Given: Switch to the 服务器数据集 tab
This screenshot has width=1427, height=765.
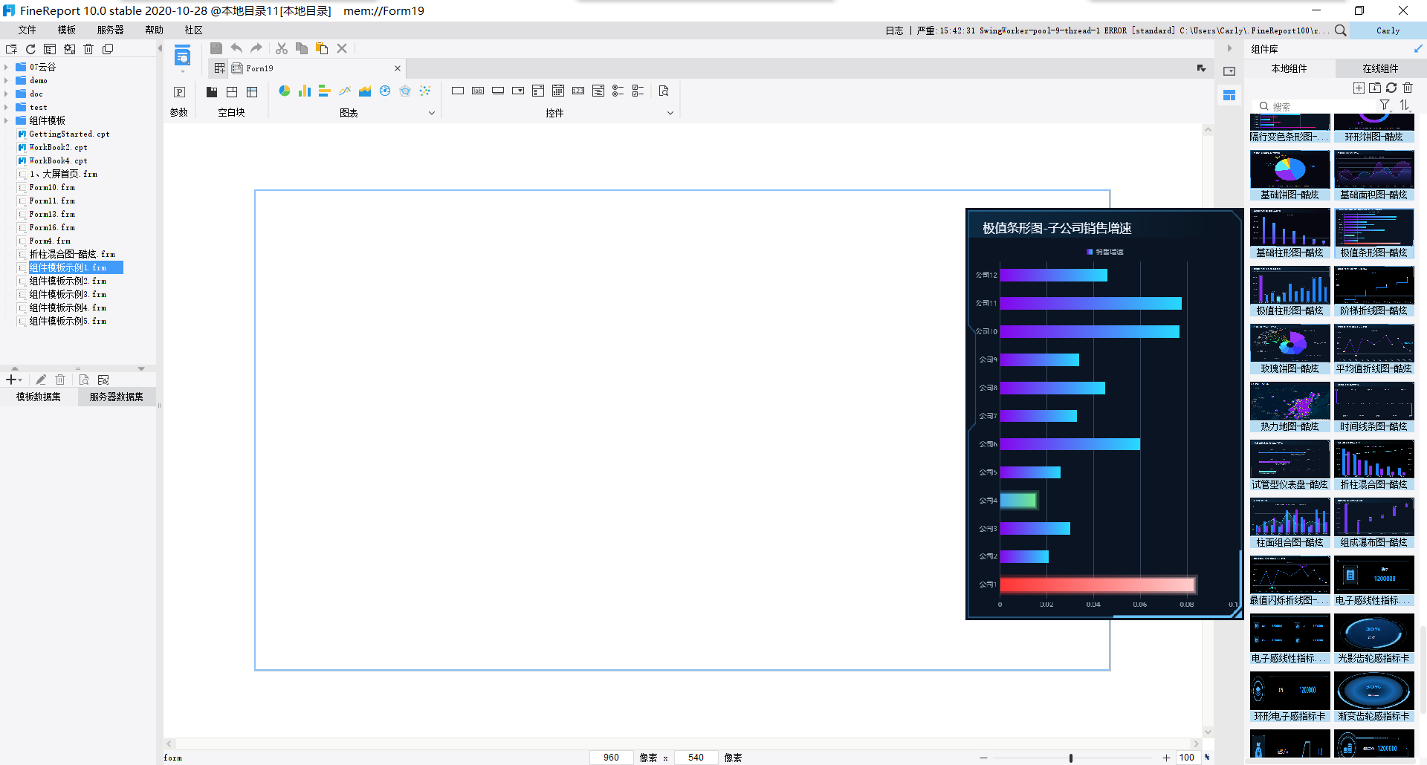Looking at the screenshot, I should (x=117, y=397).
